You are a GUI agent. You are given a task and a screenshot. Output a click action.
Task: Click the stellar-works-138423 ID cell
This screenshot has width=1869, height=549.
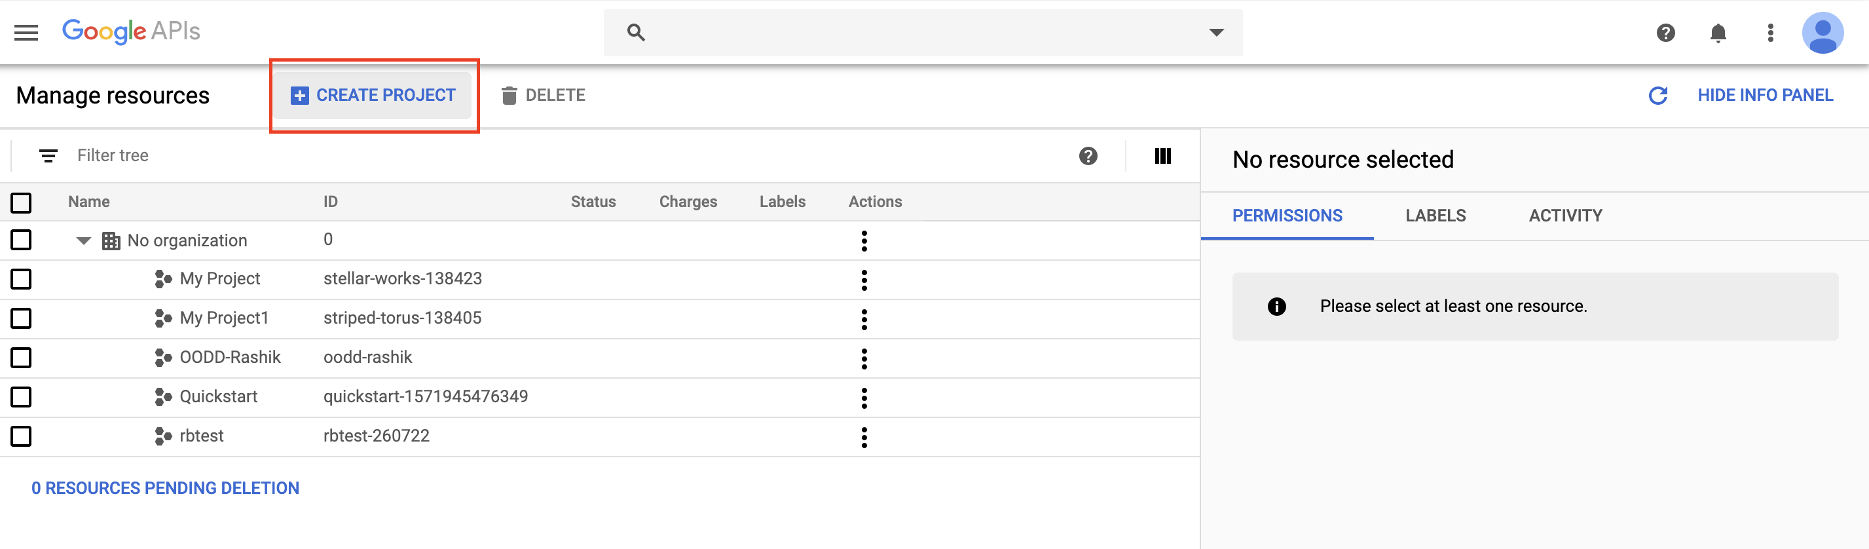pos(403,279)
